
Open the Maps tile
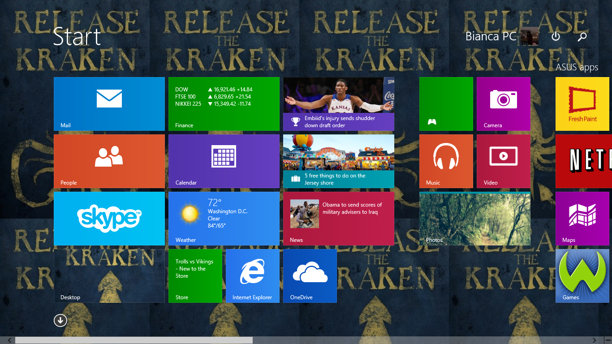click(x=582, y=219)
